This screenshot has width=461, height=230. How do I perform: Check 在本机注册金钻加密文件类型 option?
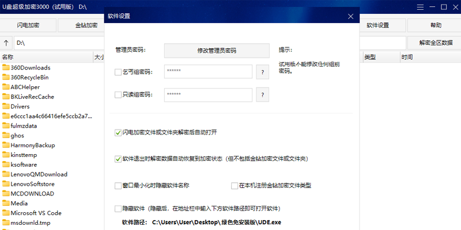tap(235, 186)
